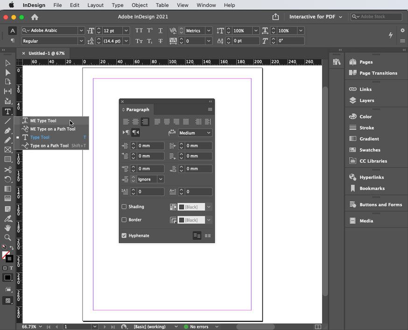Choose ME Type Tool from flyout
The width and height of the screenshot is (408, 330).
[43, 121]
